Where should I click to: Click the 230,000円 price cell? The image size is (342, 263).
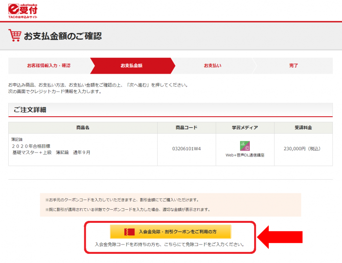pyautogui.click(x=303, y=149)
